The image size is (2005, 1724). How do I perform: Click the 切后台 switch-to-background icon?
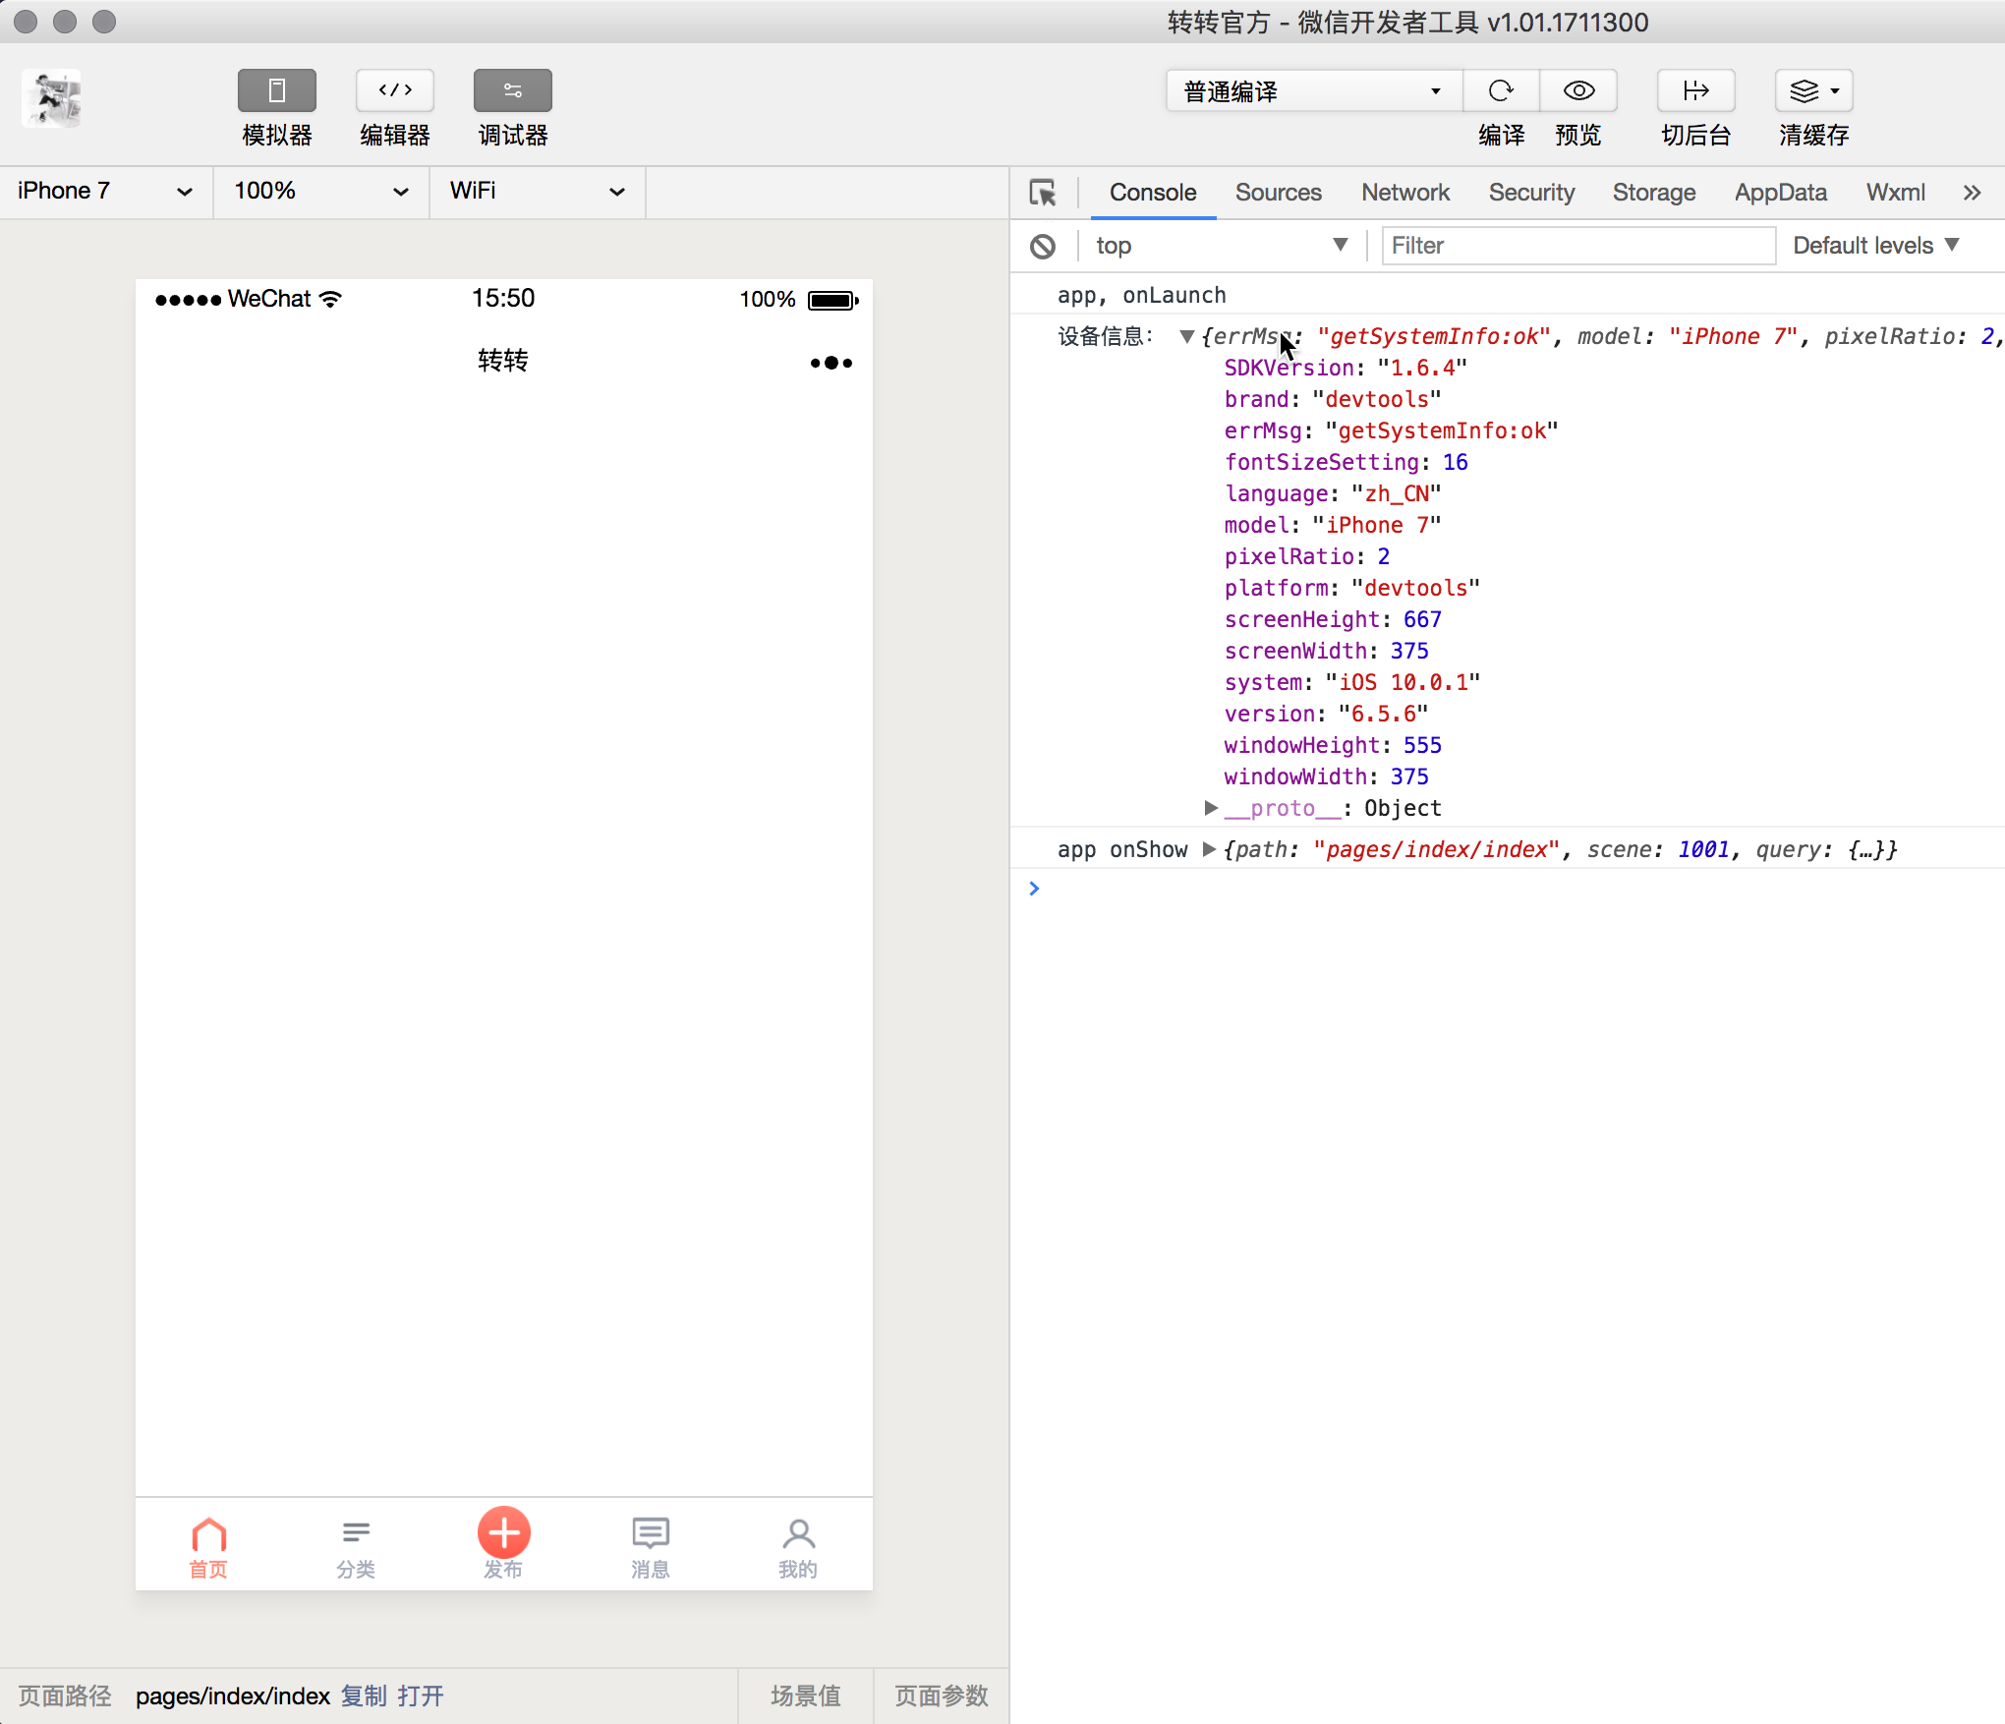pos(1695,90)
